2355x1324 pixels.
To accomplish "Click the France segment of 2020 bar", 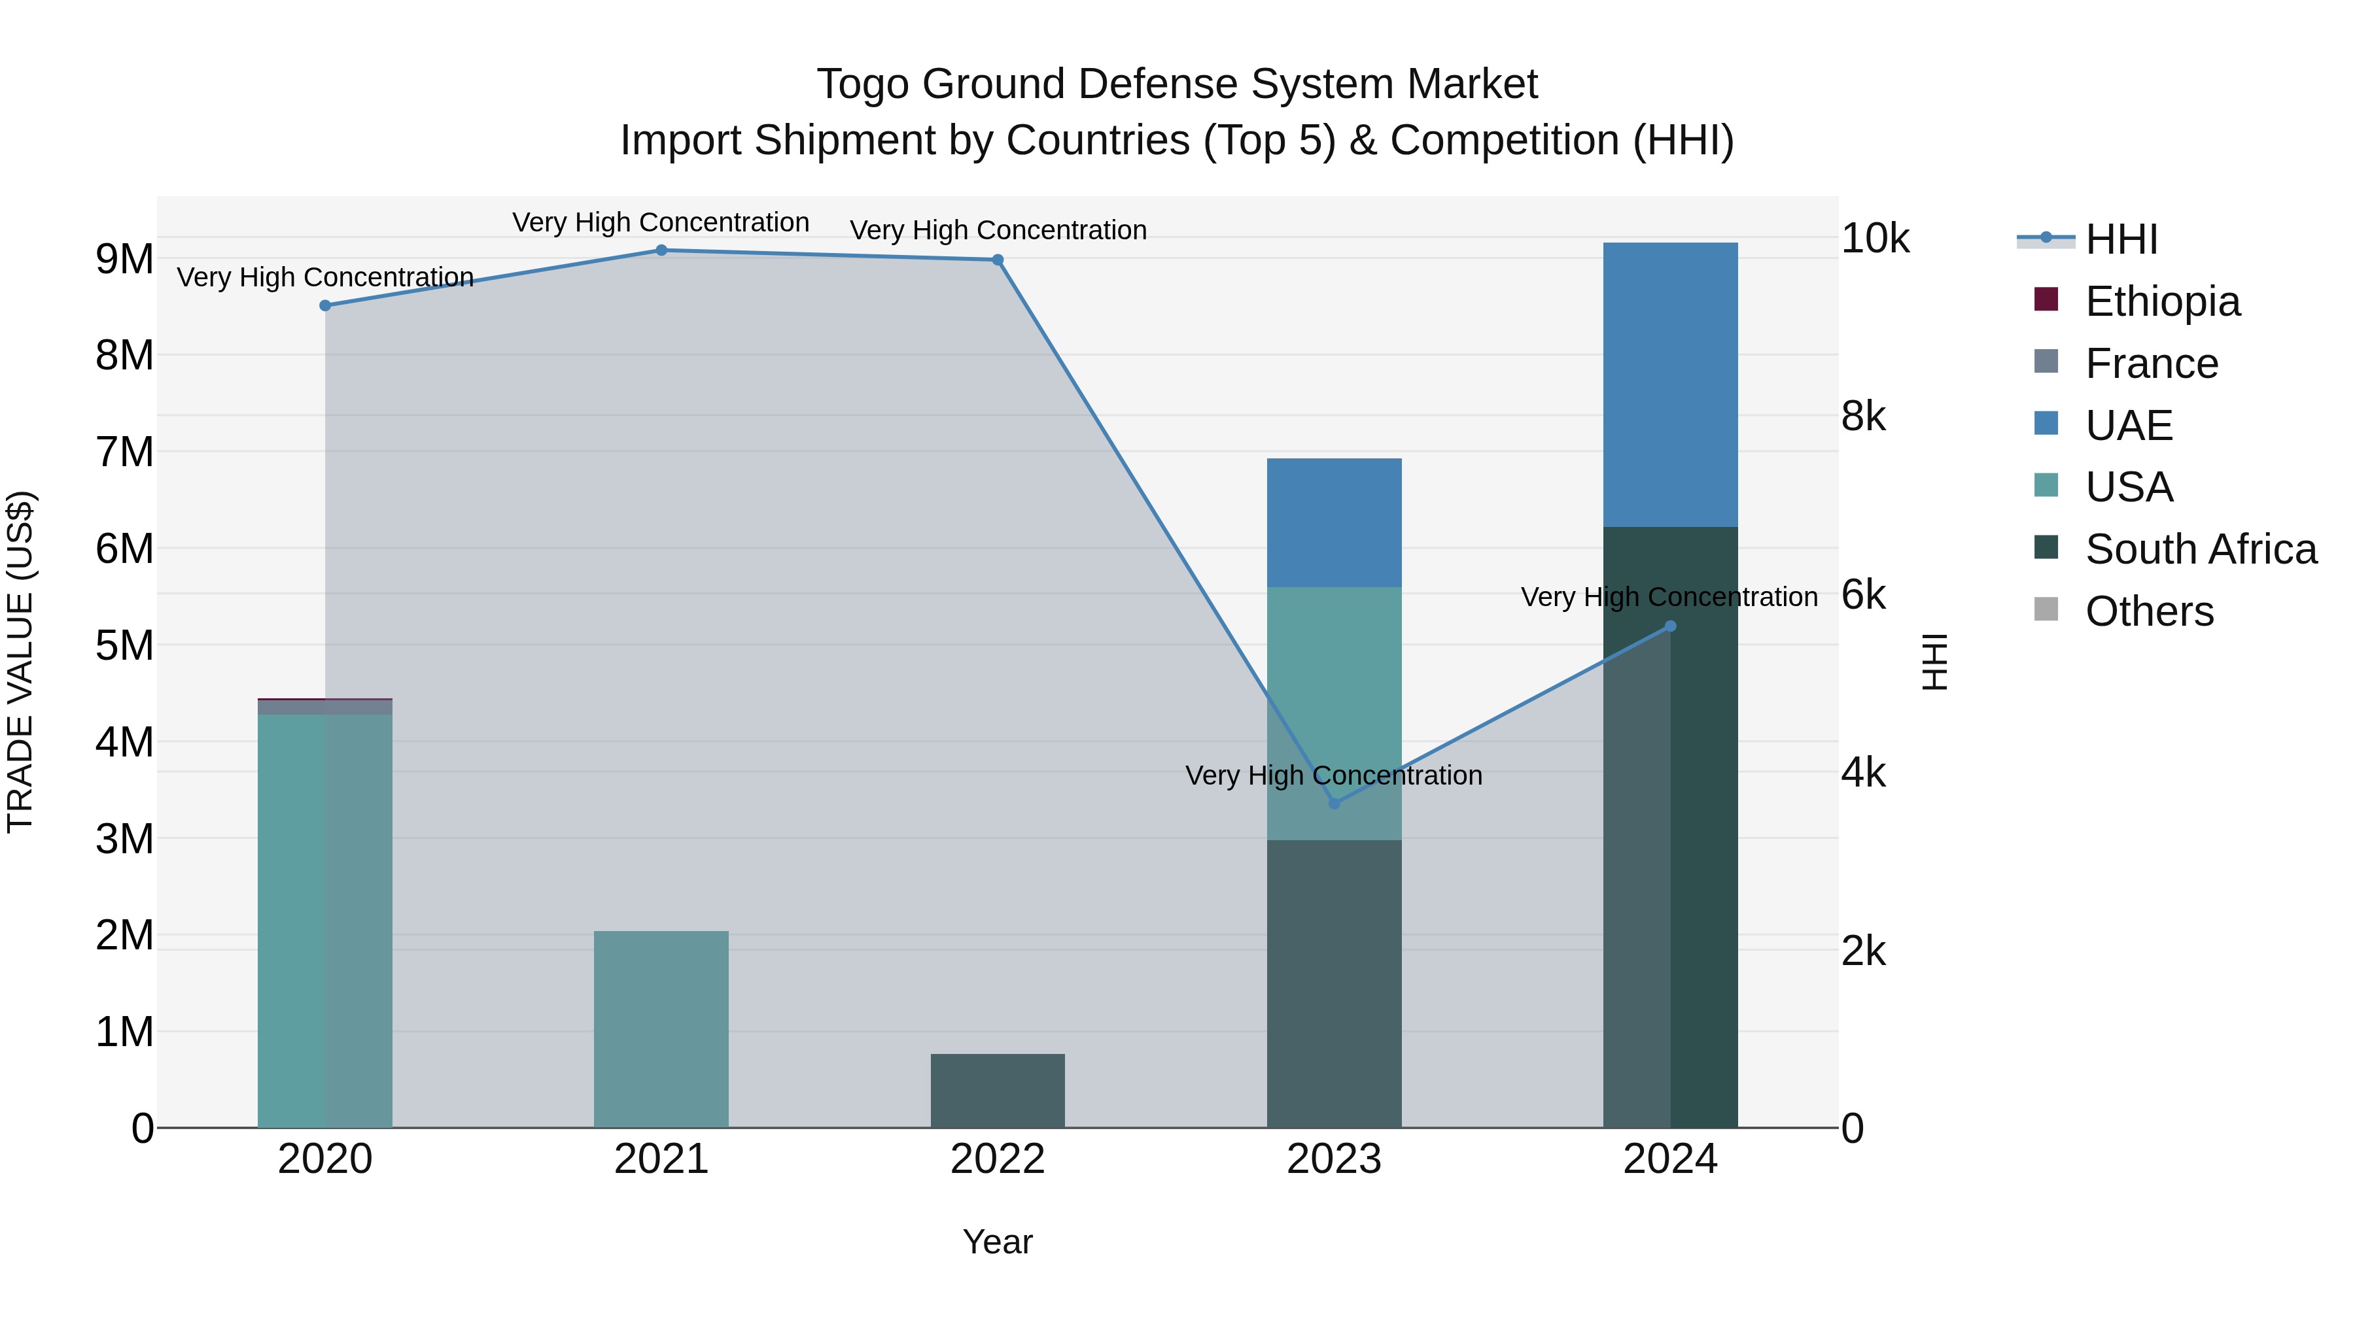I will [326, 707].
